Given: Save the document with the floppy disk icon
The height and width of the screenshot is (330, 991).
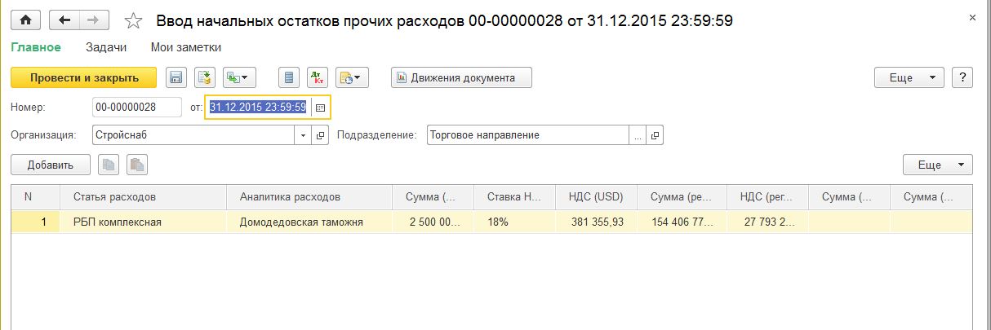Looking at the screenshot, I should pos(175,78).
